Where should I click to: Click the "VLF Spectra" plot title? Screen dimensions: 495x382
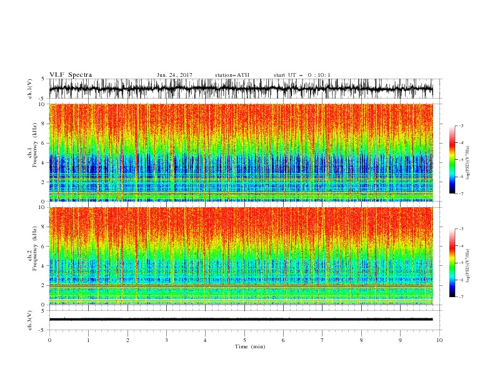71,75
